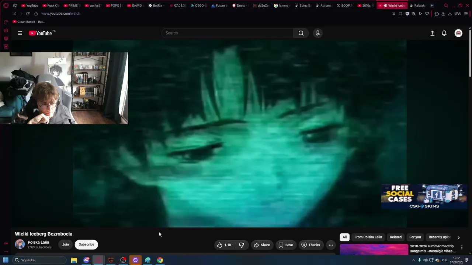Image resolution: width=472 pixels, height=265 pixels.
Task: Open the pin icon in address bar
Action: click(394, 14)
